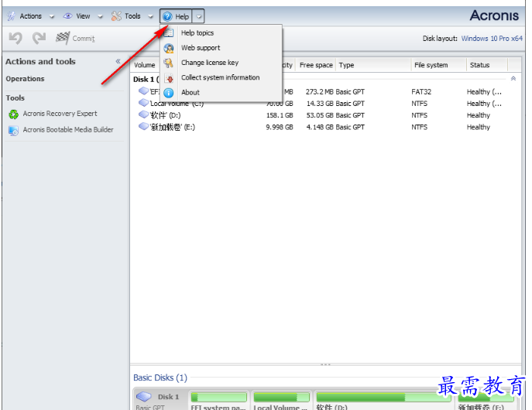Open the Tools menu dropdown arrow
Viewport: 532px width, 410px height.
click(x=151, y=16)
